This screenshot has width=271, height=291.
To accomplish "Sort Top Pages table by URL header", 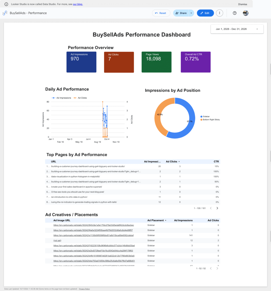I will (54, 161).
